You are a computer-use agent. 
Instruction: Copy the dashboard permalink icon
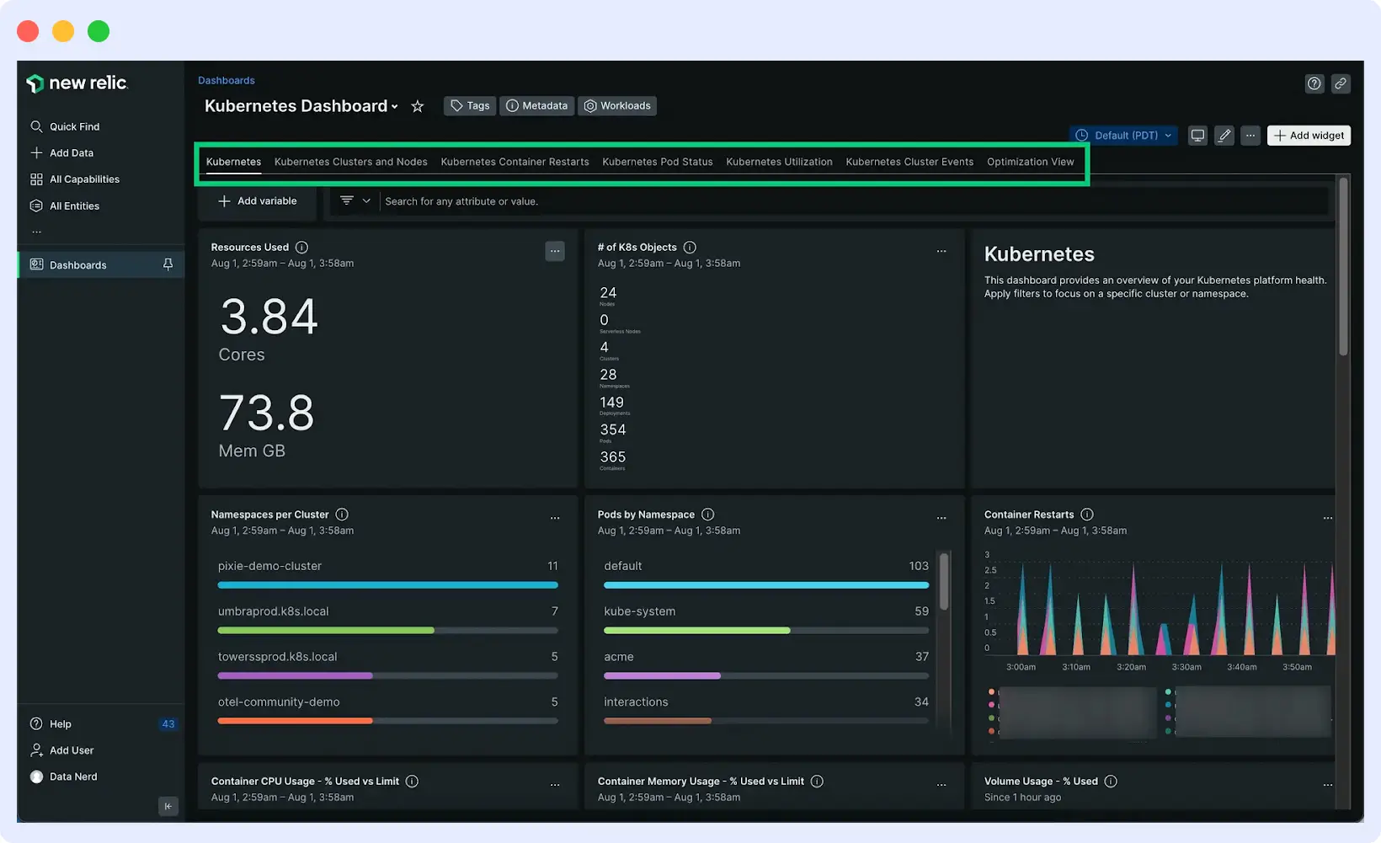pyautogui.click(x=1341, y=83)
